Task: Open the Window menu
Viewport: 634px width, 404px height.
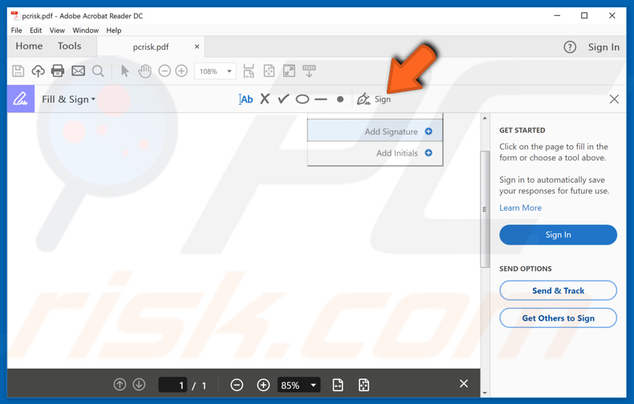Action: point(85,30)
